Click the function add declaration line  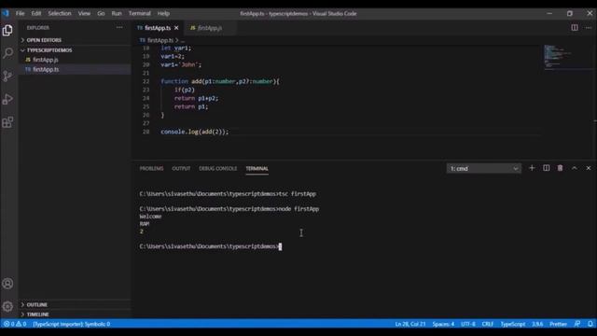pos(220,81)
